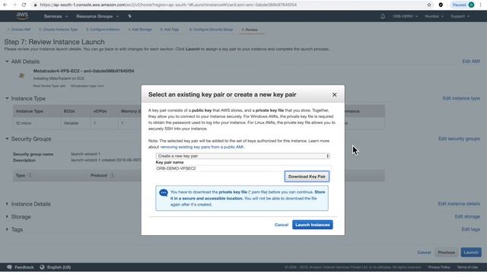Click the Paused profile badge in browser
Viewport: 487px width, 274px height.
[463, 5]
